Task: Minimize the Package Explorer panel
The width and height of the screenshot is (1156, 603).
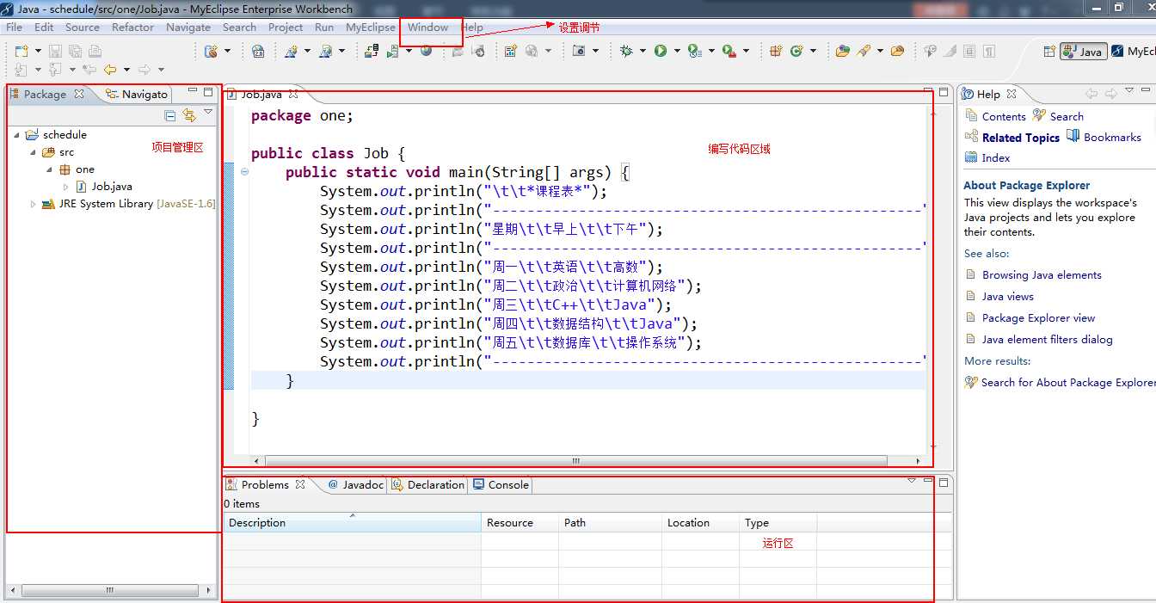Action: (x=193, y=91)
